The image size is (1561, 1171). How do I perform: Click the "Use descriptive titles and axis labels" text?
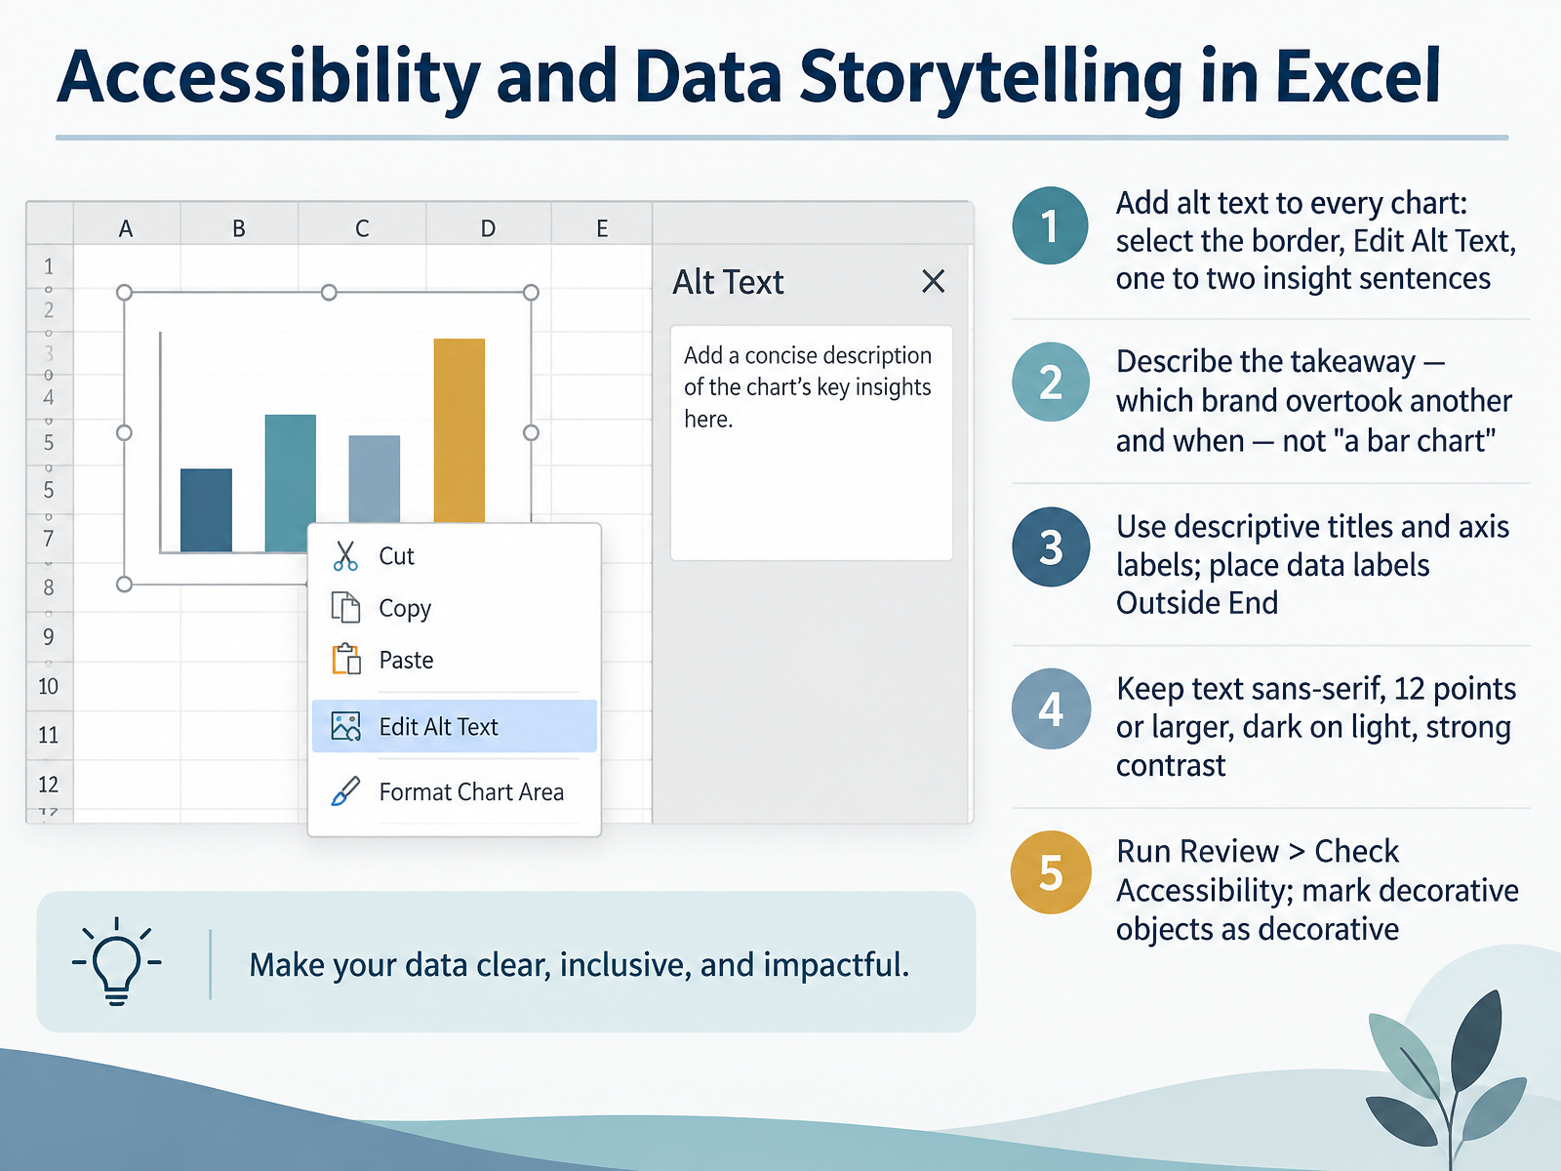tap(1313, 545)
